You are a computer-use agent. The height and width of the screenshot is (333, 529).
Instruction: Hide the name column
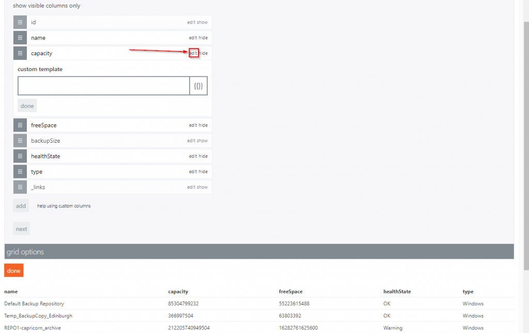click(x=203, y=38)
